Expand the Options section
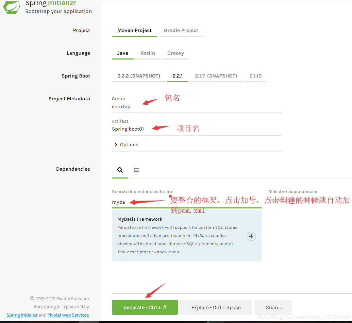 pyautogui.click(x=127, y=144)
